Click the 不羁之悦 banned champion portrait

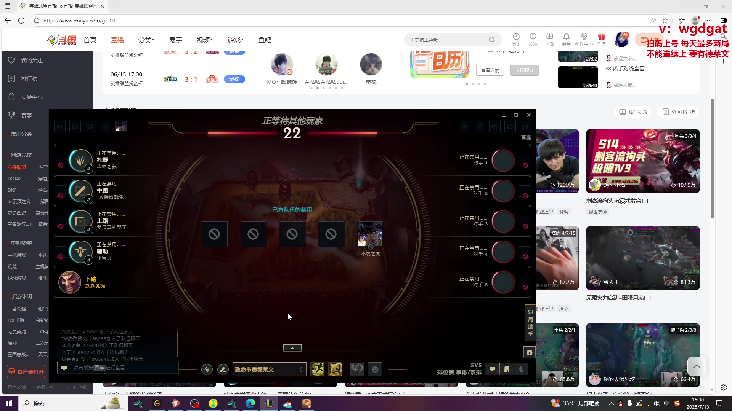370,234
